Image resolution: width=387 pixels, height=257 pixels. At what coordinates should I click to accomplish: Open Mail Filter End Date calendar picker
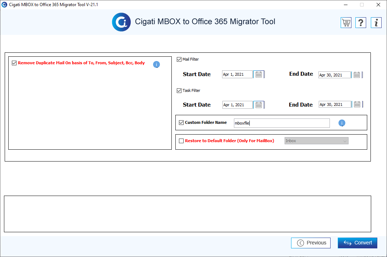pyautogui.click(x=357, y=75)
